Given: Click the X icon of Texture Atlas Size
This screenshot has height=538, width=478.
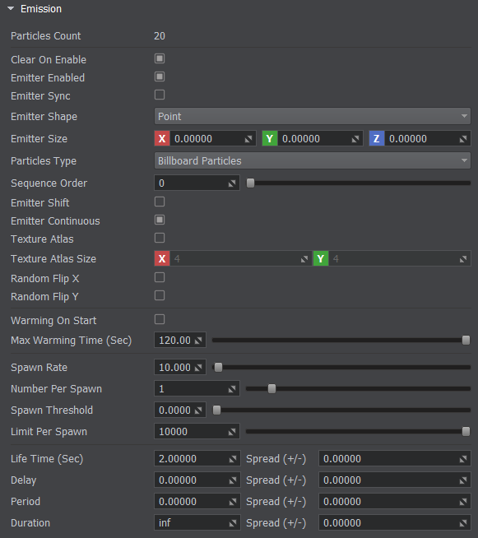Looking at the screenshot, I should coord(162,258).
